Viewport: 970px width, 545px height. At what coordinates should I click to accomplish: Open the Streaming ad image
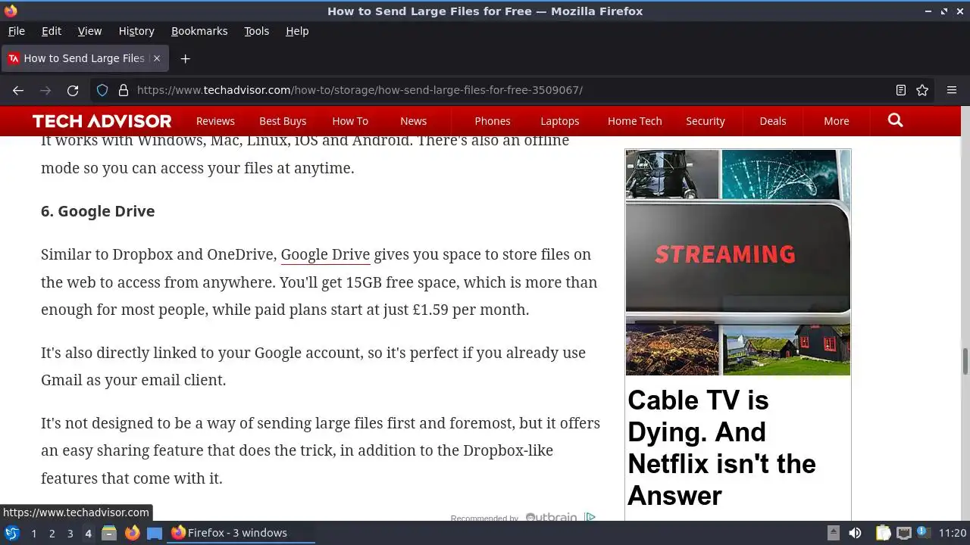(x=738, y=262)
